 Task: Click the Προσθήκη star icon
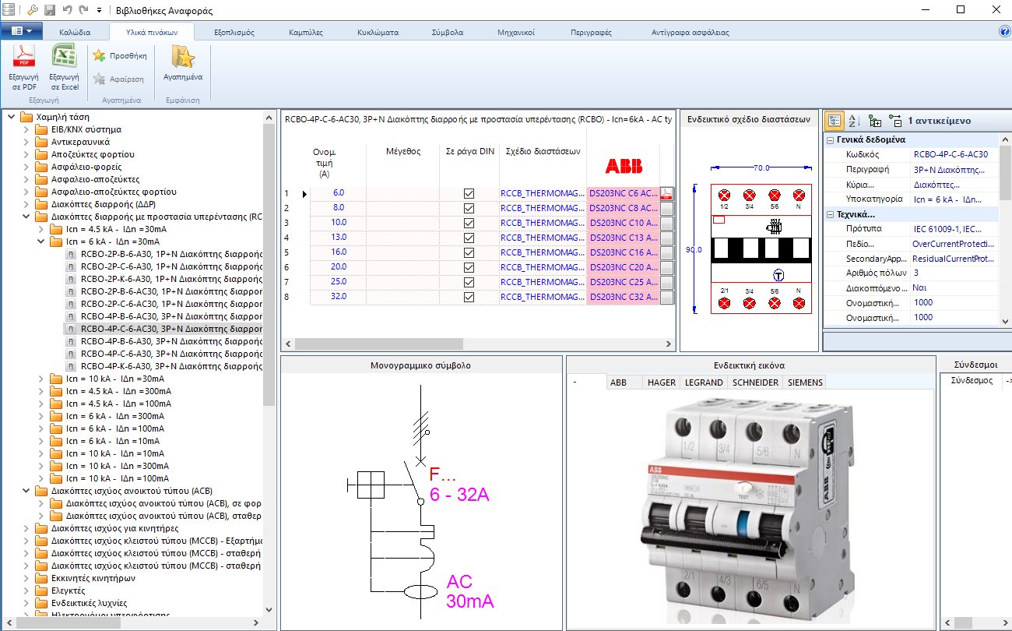[x=99, y=56]
